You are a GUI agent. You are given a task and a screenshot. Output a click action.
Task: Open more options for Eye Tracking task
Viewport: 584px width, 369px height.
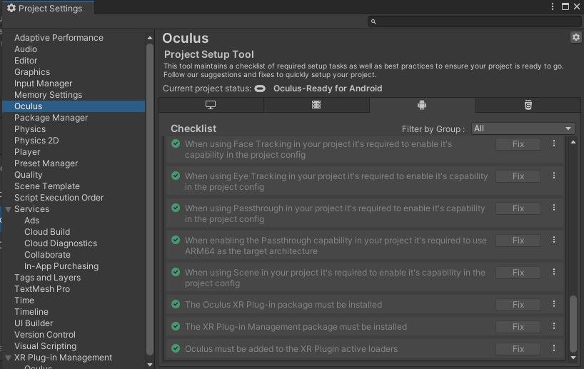[554, 176]
